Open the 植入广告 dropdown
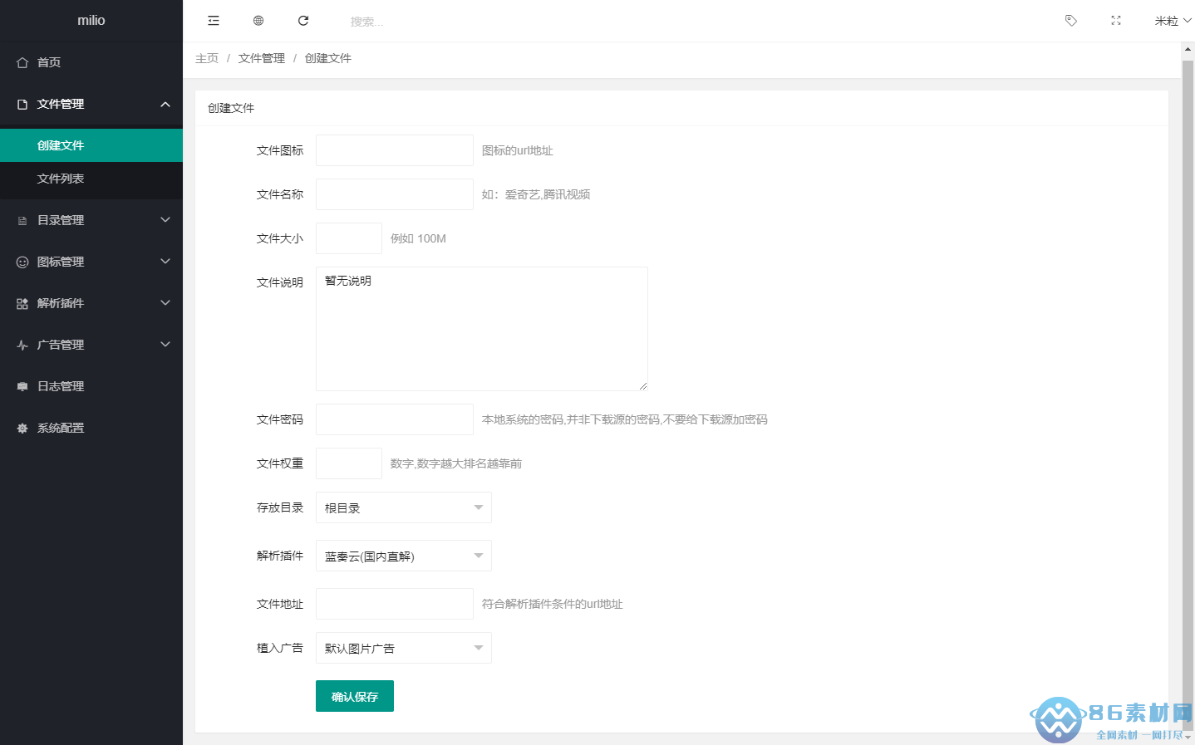The height and width of the screenshot is (745, 1195). tap(403, 648)
